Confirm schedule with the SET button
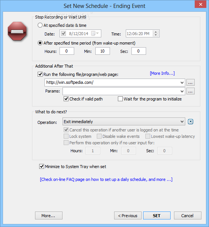 [157, 216]
